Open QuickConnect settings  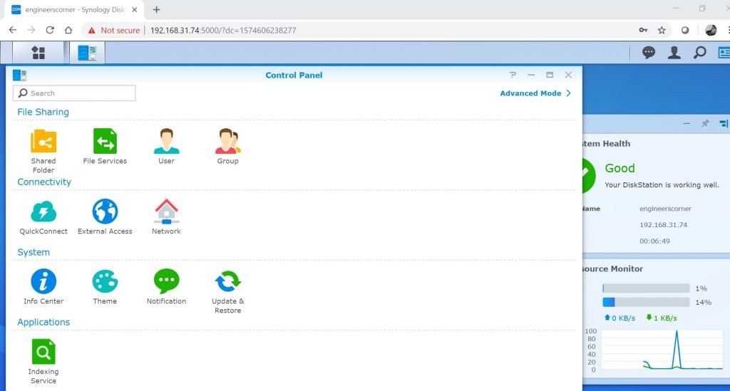[43, 217]
